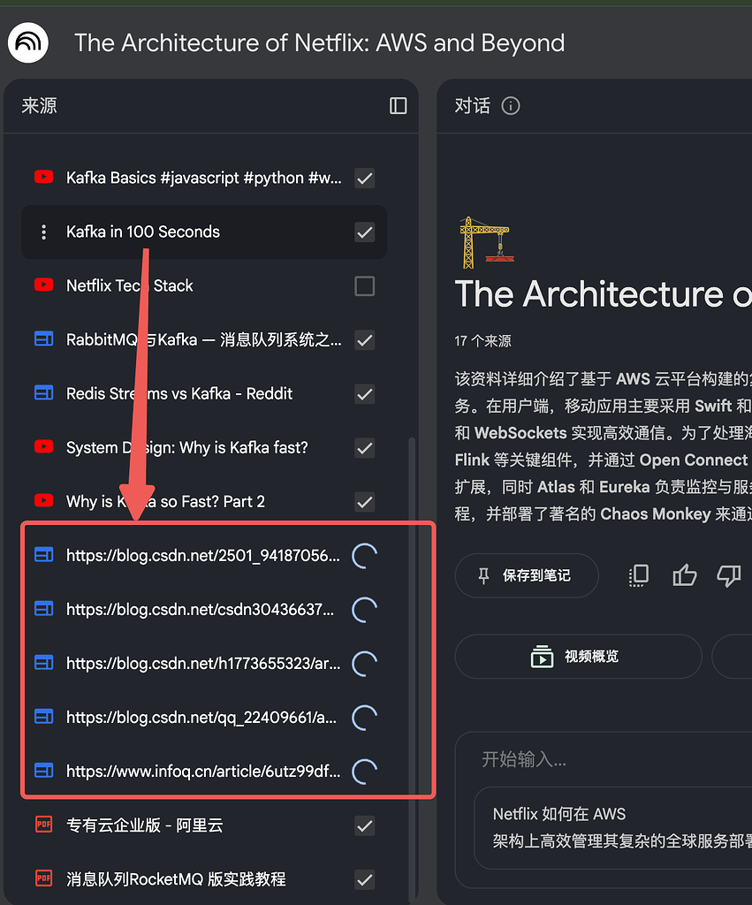The height and width of the screenshot is (905, 752).
Task: Copy the summary with the copy icon
Action: [639, 575]
